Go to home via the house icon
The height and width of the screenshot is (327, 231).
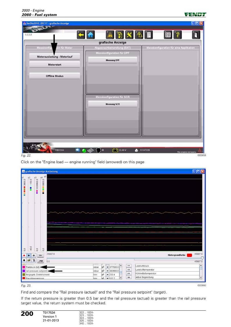(x=90, y=35)
